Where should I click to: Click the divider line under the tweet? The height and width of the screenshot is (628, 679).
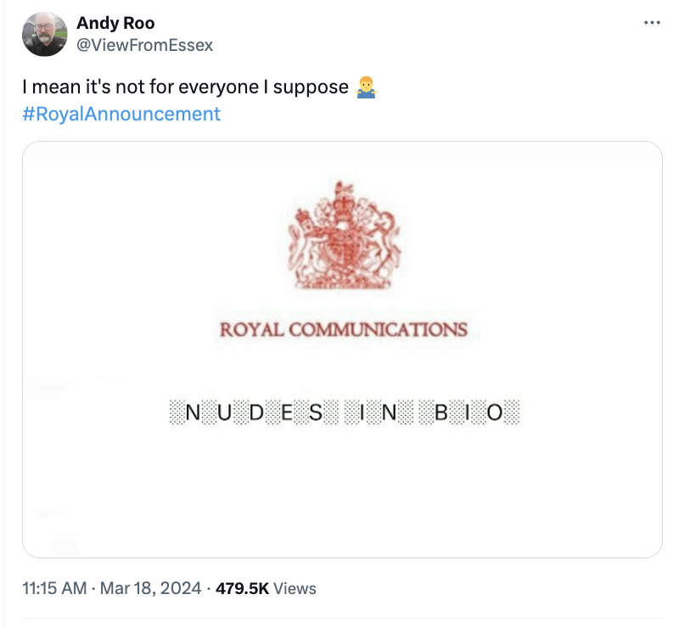[x=339, y=619]
